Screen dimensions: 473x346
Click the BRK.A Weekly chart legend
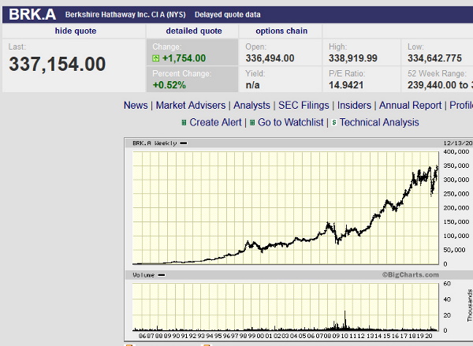[x=159, y=143]
